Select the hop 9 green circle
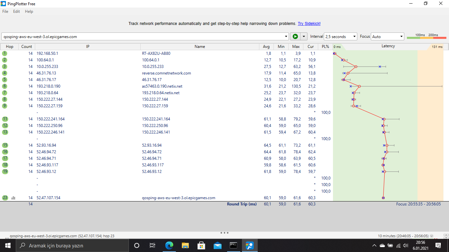The image size is (449, 252). [x=5, y=106]
